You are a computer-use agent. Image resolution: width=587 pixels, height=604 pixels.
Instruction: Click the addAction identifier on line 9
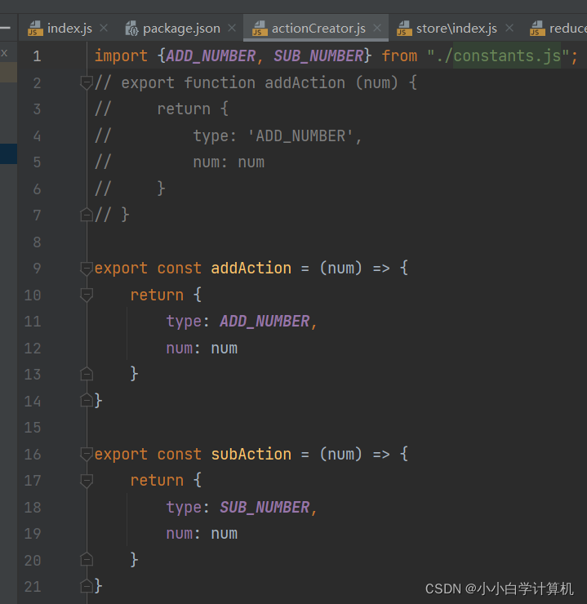coord(251,268)
